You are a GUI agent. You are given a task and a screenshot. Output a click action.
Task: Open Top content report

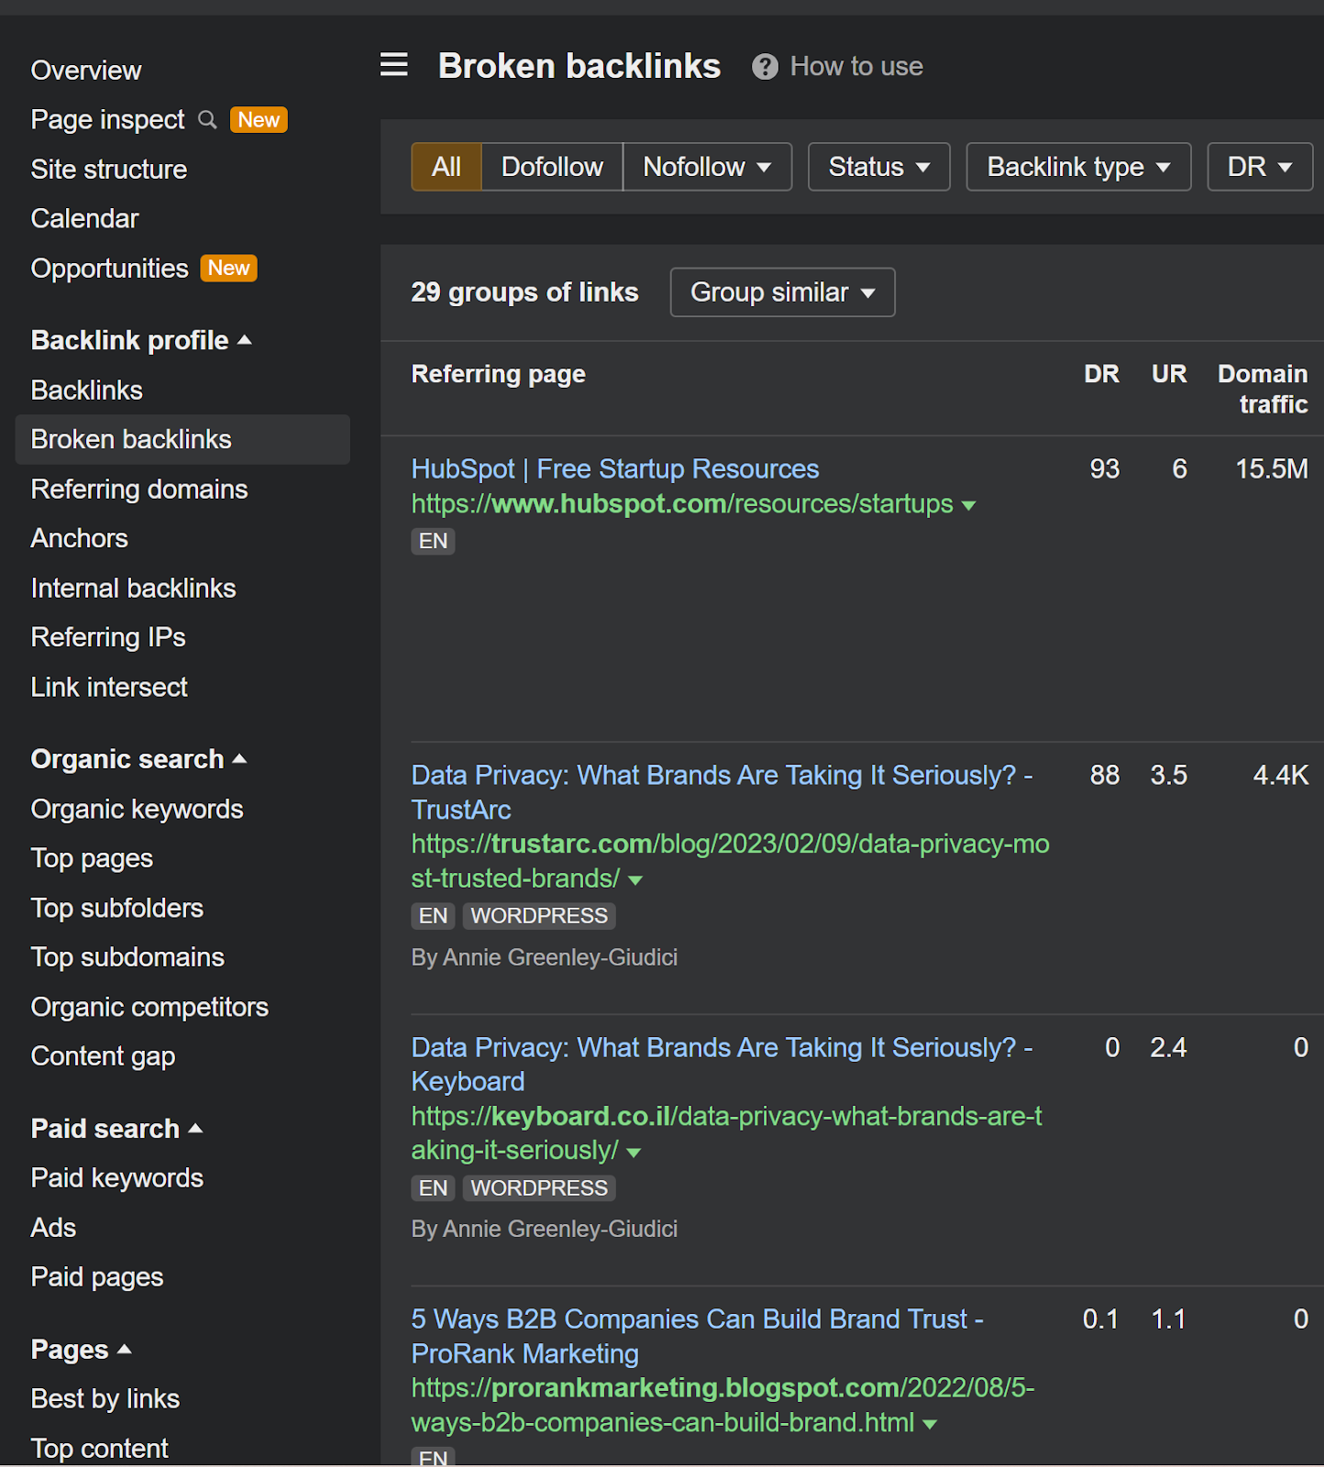[x=100, y=1449]
